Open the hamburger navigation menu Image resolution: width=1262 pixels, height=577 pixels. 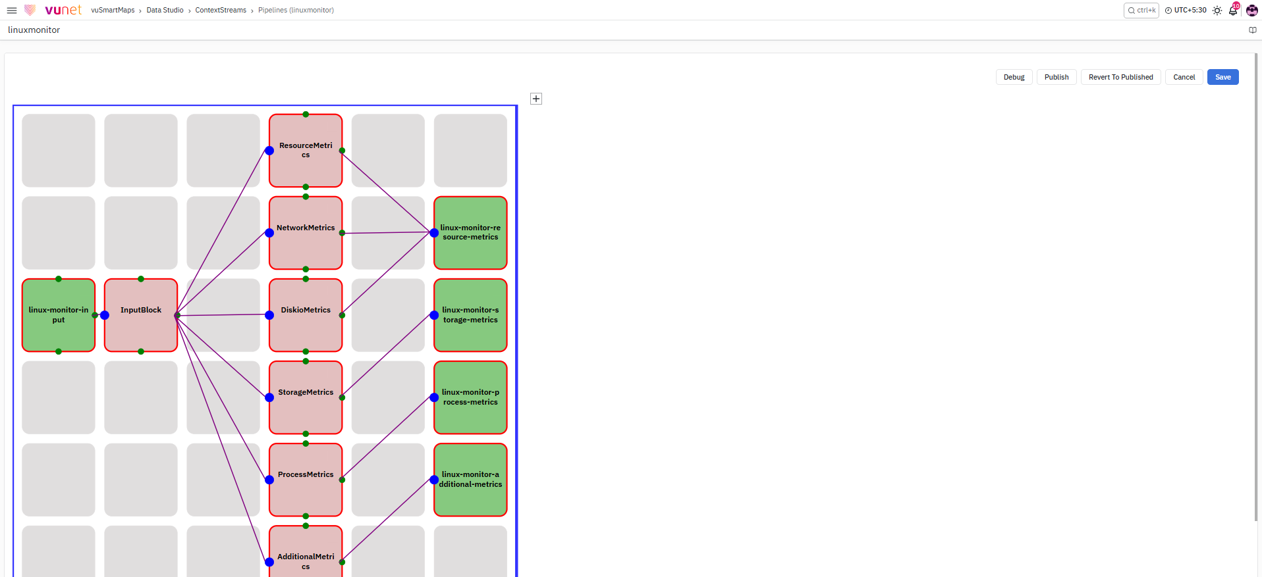pyautogui.click(x=12, y=11)
